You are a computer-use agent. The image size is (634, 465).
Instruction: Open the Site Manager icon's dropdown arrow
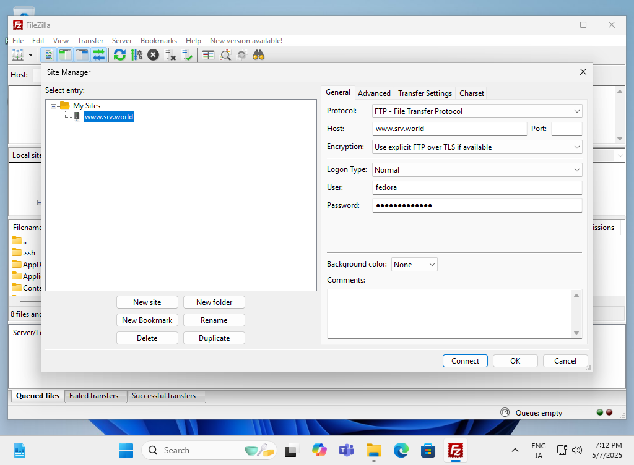30,55
